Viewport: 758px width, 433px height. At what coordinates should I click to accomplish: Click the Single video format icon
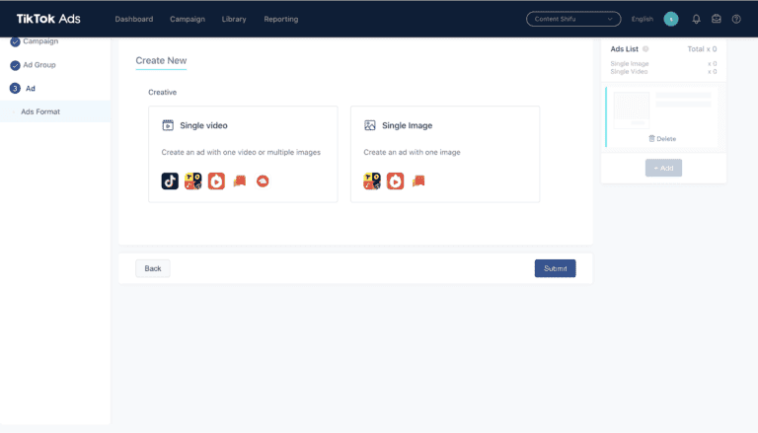pos(168,125)
